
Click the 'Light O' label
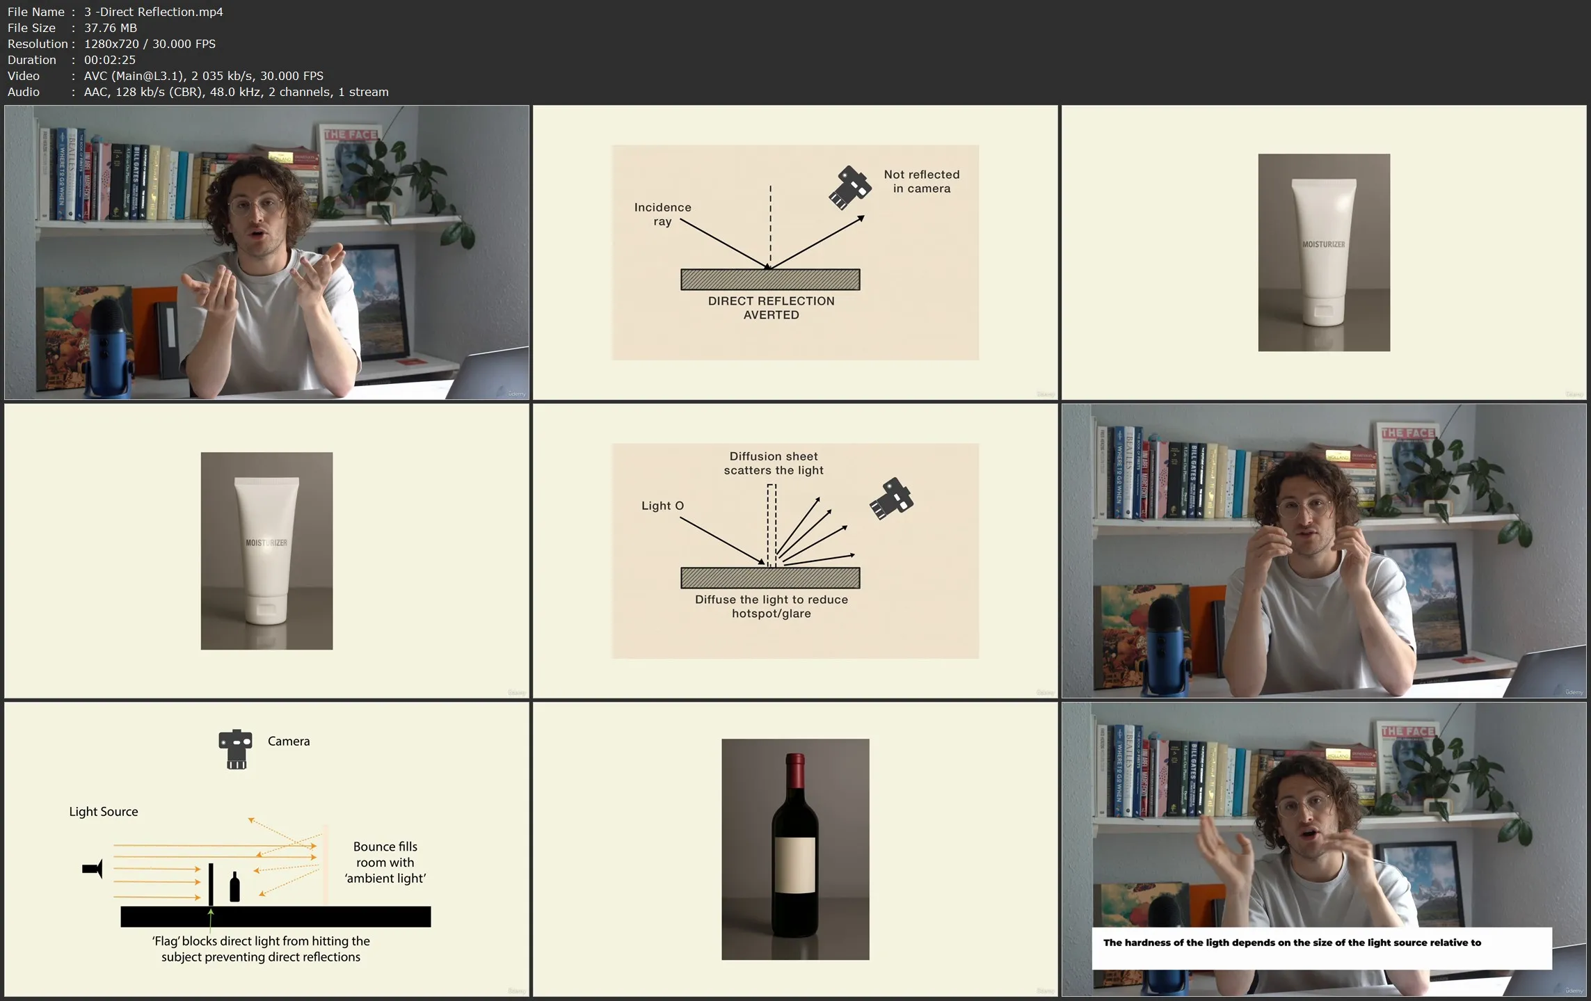[662, 506]
